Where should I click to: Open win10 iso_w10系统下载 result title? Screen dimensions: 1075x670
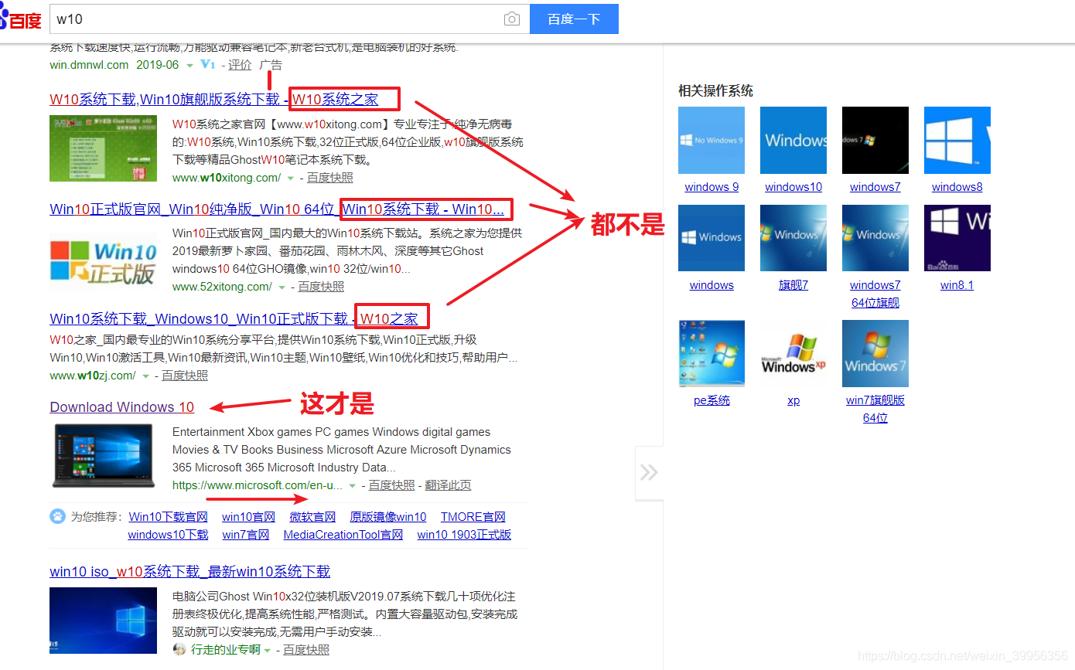coord(190,572)
